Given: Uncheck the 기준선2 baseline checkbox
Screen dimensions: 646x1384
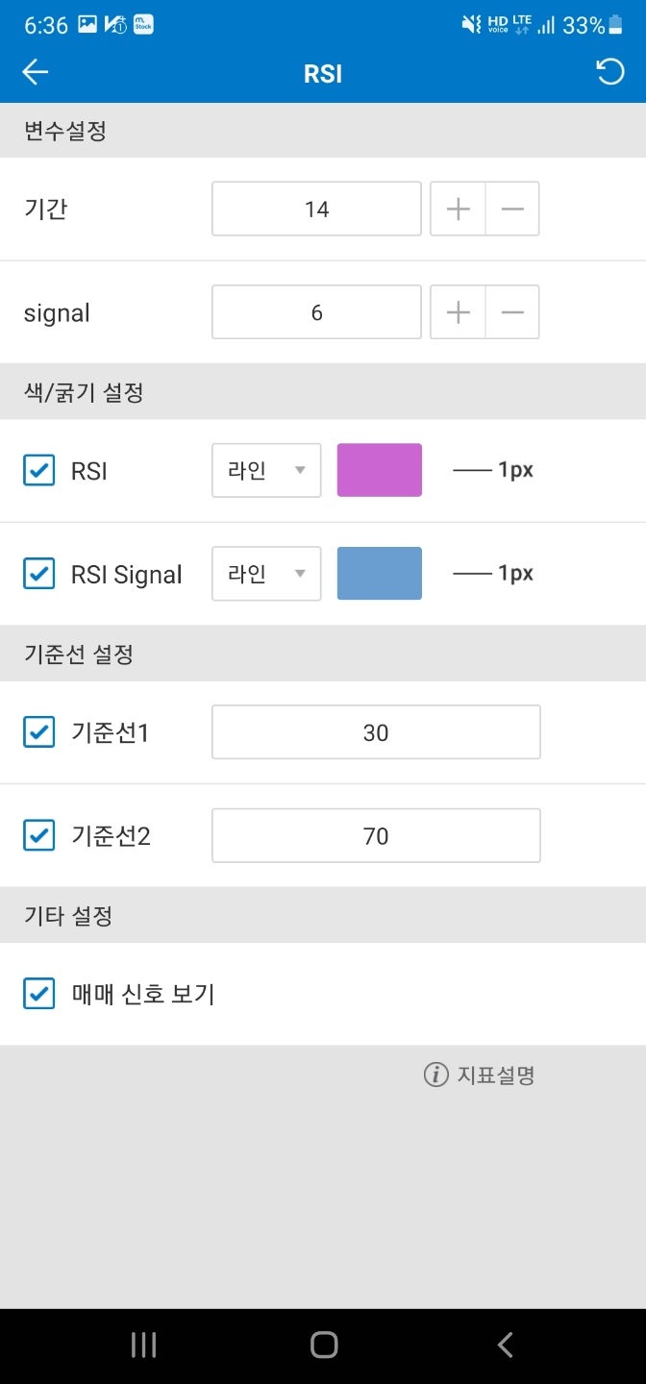Looking at the screenshot, I should (38, 835).
